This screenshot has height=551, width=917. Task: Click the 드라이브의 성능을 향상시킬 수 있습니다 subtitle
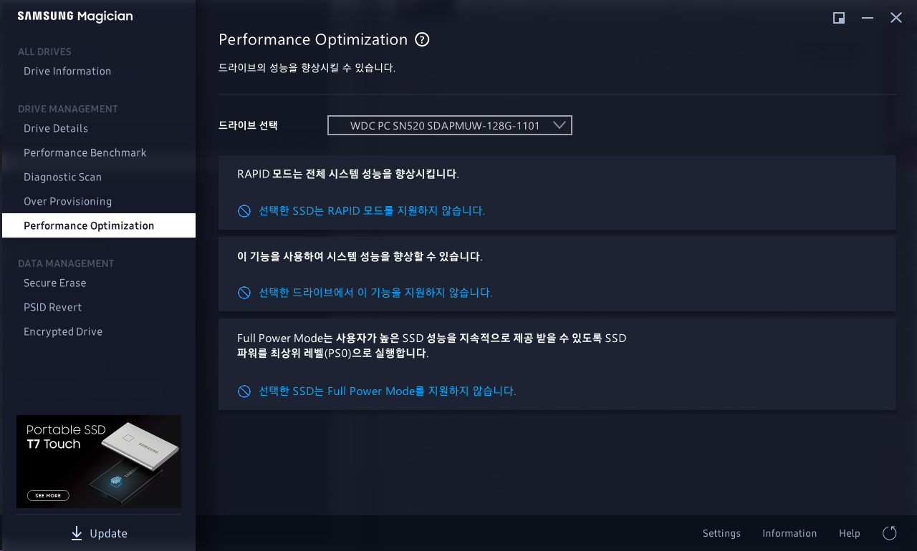307,69
